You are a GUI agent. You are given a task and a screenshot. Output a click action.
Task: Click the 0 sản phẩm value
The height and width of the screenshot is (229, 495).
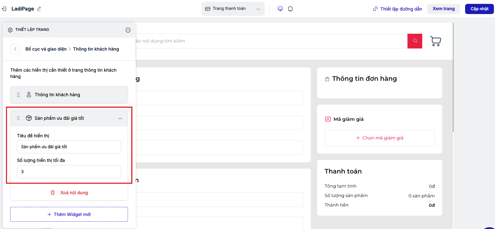422,196
